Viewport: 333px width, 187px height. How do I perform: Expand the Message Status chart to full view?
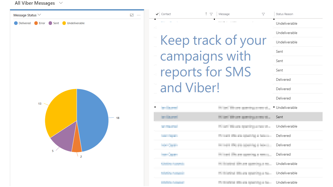[x=132, y=15]
